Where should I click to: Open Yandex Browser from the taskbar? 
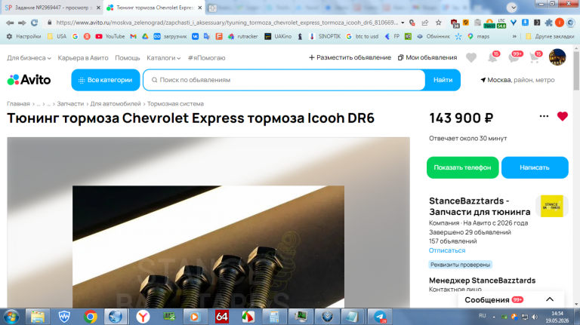click(x=143, y=317)
